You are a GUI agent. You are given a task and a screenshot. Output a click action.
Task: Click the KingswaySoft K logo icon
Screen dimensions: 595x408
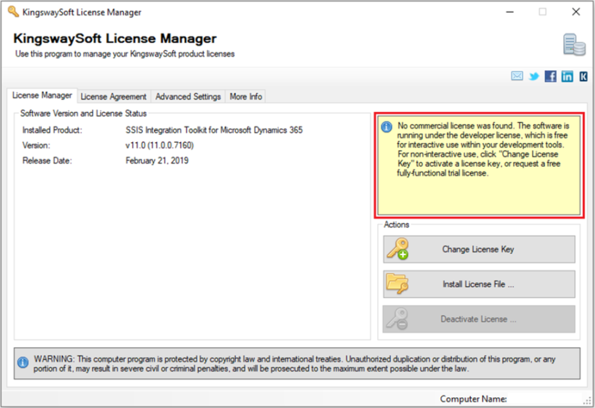click(583, 76)
